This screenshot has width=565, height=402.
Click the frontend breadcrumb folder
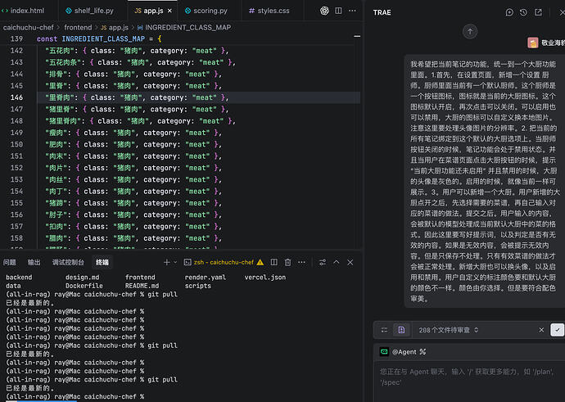(78, 27)
